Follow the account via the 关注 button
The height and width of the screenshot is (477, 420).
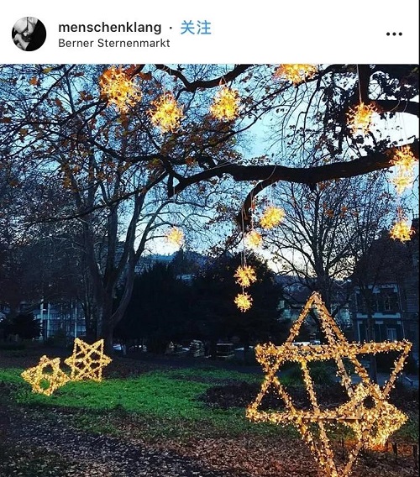tap(196, 28)
